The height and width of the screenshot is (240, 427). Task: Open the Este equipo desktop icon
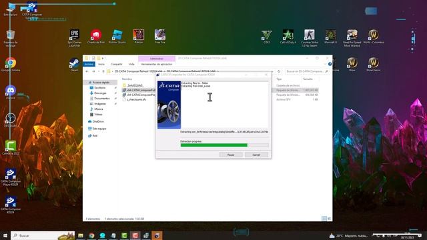(x=11, y=9)
